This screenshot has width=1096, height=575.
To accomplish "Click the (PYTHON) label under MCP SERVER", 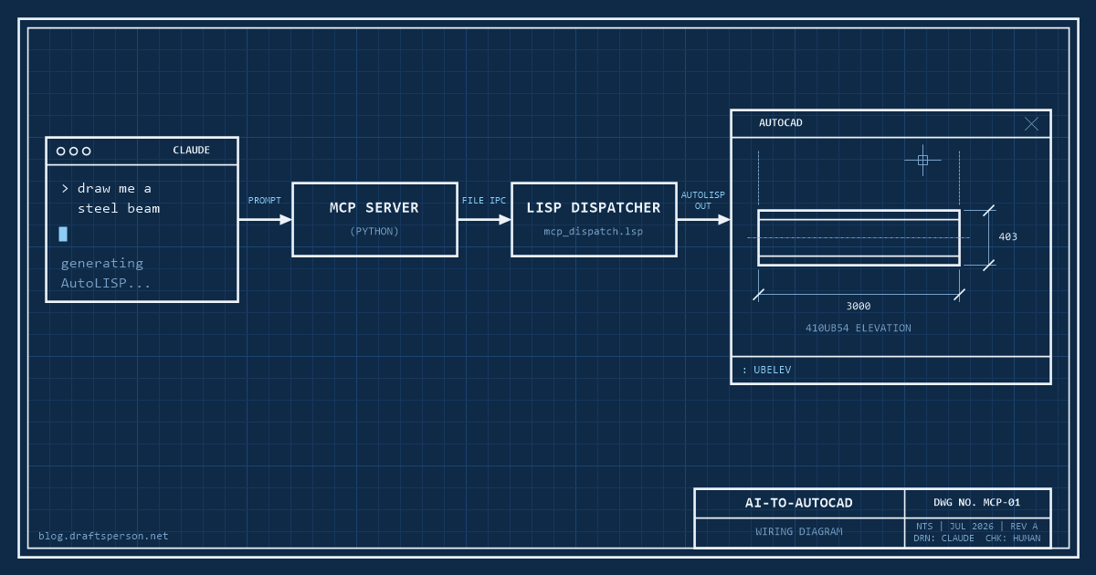I will coord(374,232).
